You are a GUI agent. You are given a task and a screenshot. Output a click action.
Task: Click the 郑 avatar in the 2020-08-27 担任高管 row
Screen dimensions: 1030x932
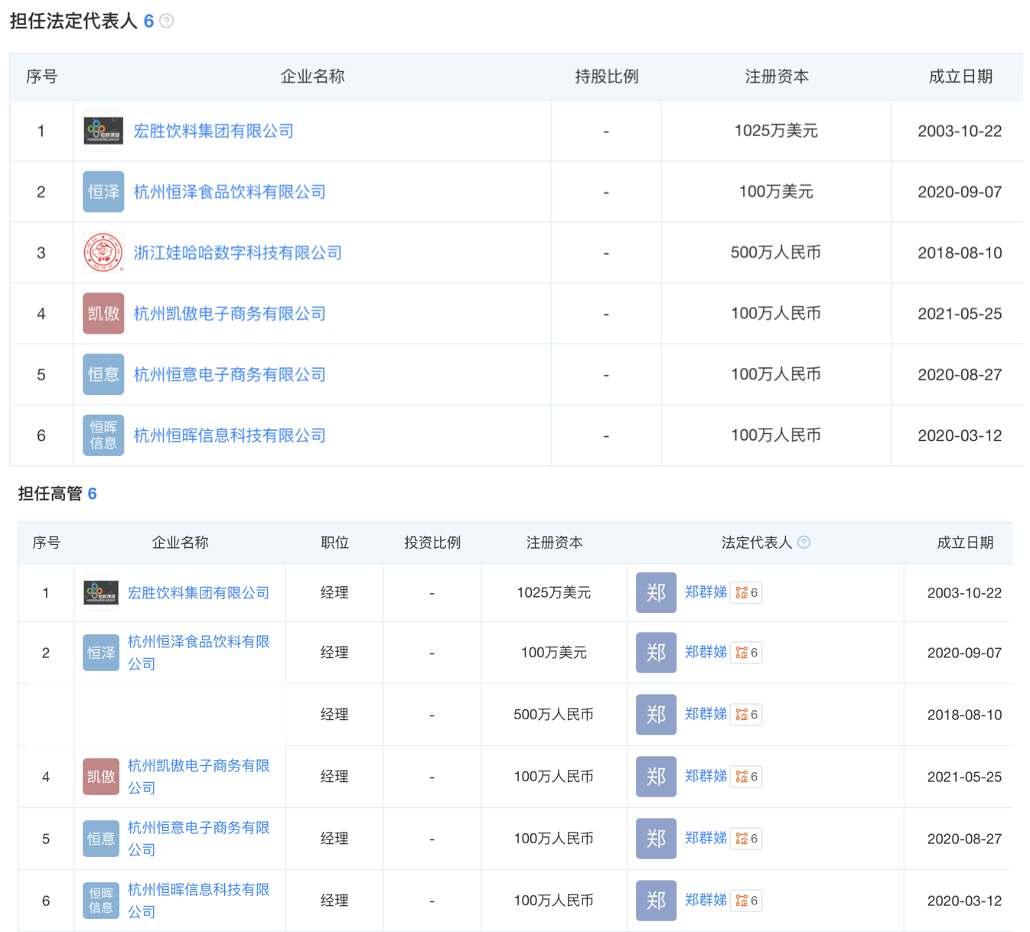(x=656, y=839)
